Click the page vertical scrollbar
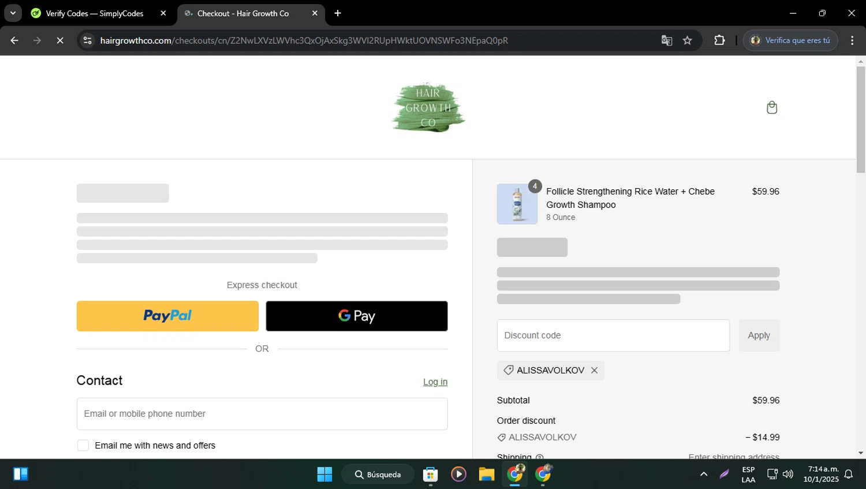 861,120
